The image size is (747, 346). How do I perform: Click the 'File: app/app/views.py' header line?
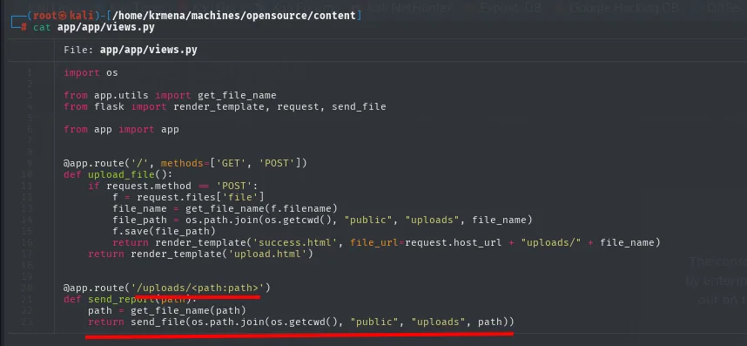131,50
